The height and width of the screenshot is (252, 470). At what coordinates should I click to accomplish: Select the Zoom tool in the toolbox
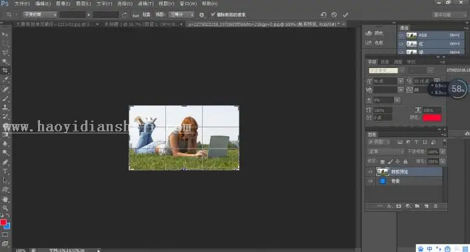(x=5, y=208)
